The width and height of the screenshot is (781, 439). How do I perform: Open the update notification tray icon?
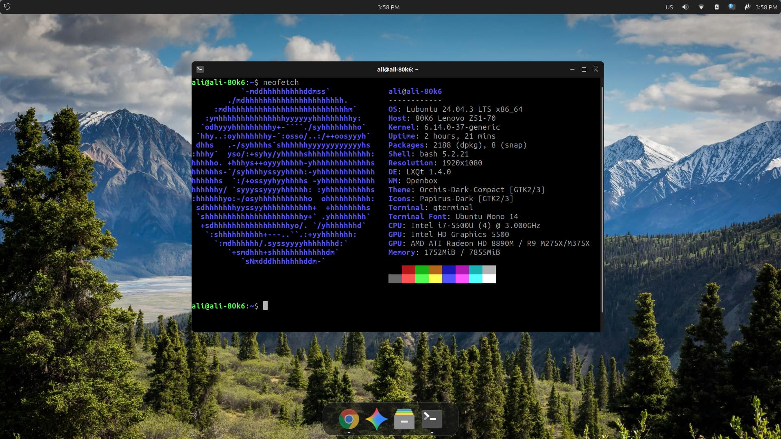[x=731, y=7]
